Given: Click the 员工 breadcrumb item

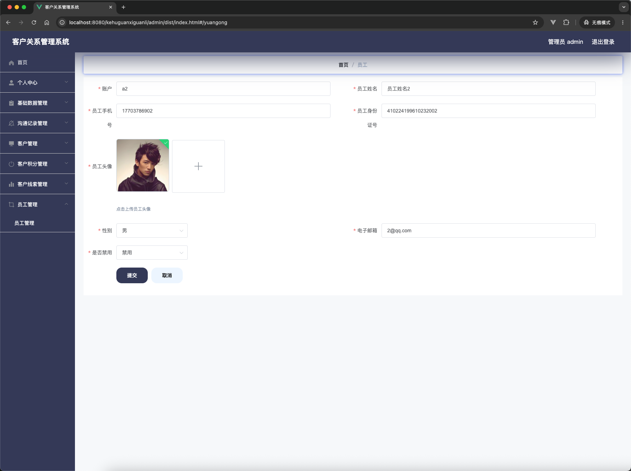Looking at the screenshot, I should click(362, 65).
